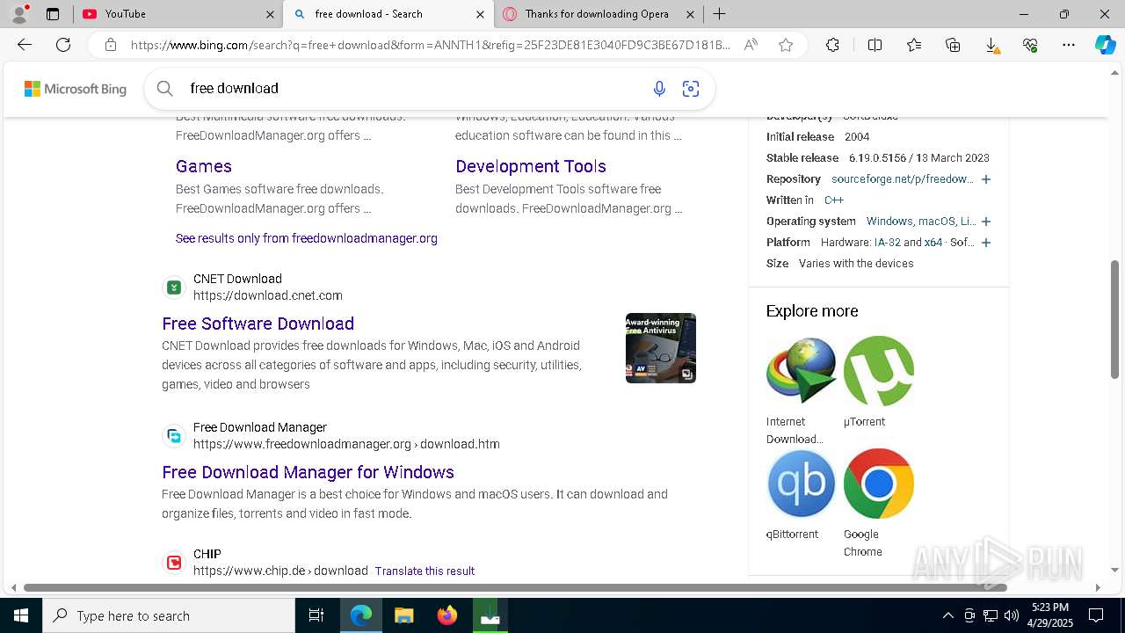Open the qBittorrent icon
This screenshot has height=633, width=1125.
click(801, 483)
